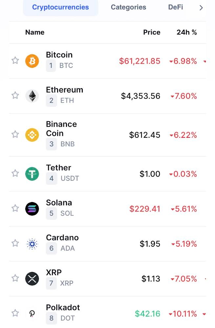The width and height of the screenshot is (215, 328).
Task: Click the Cardano dotted logo
Action: click(32, 244)
